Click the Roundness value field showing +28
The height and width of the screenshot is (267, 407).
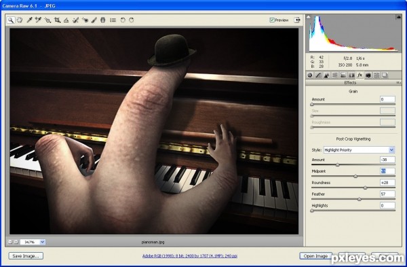387,183
